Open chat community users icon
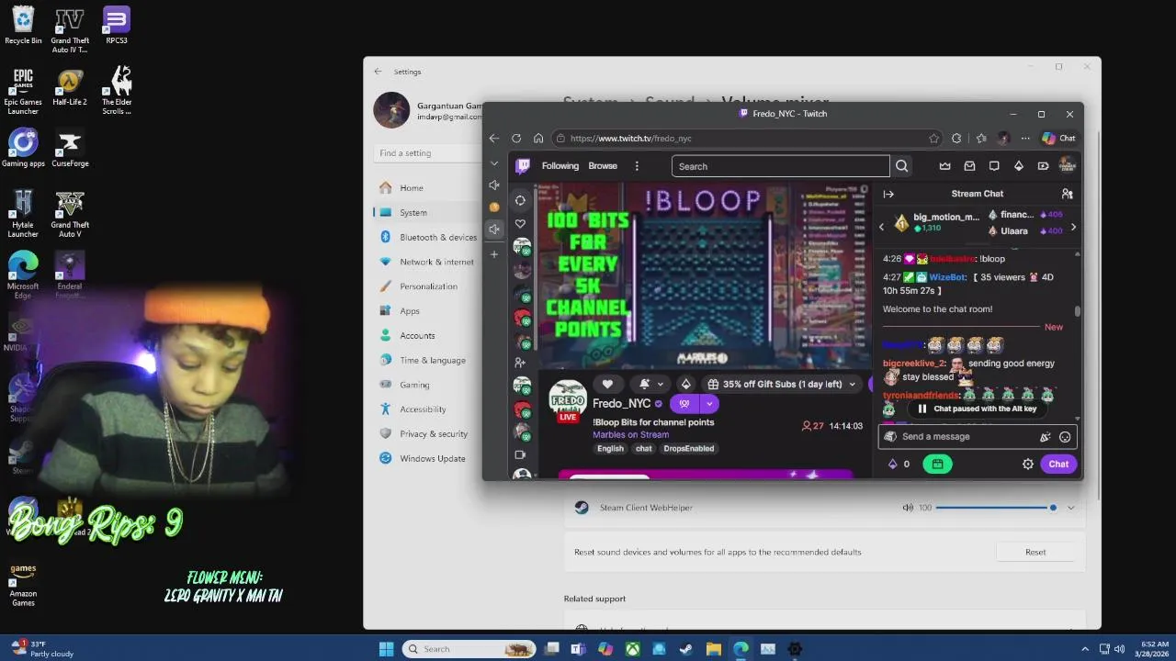The image size is (1176, 661). (1067, 194)
